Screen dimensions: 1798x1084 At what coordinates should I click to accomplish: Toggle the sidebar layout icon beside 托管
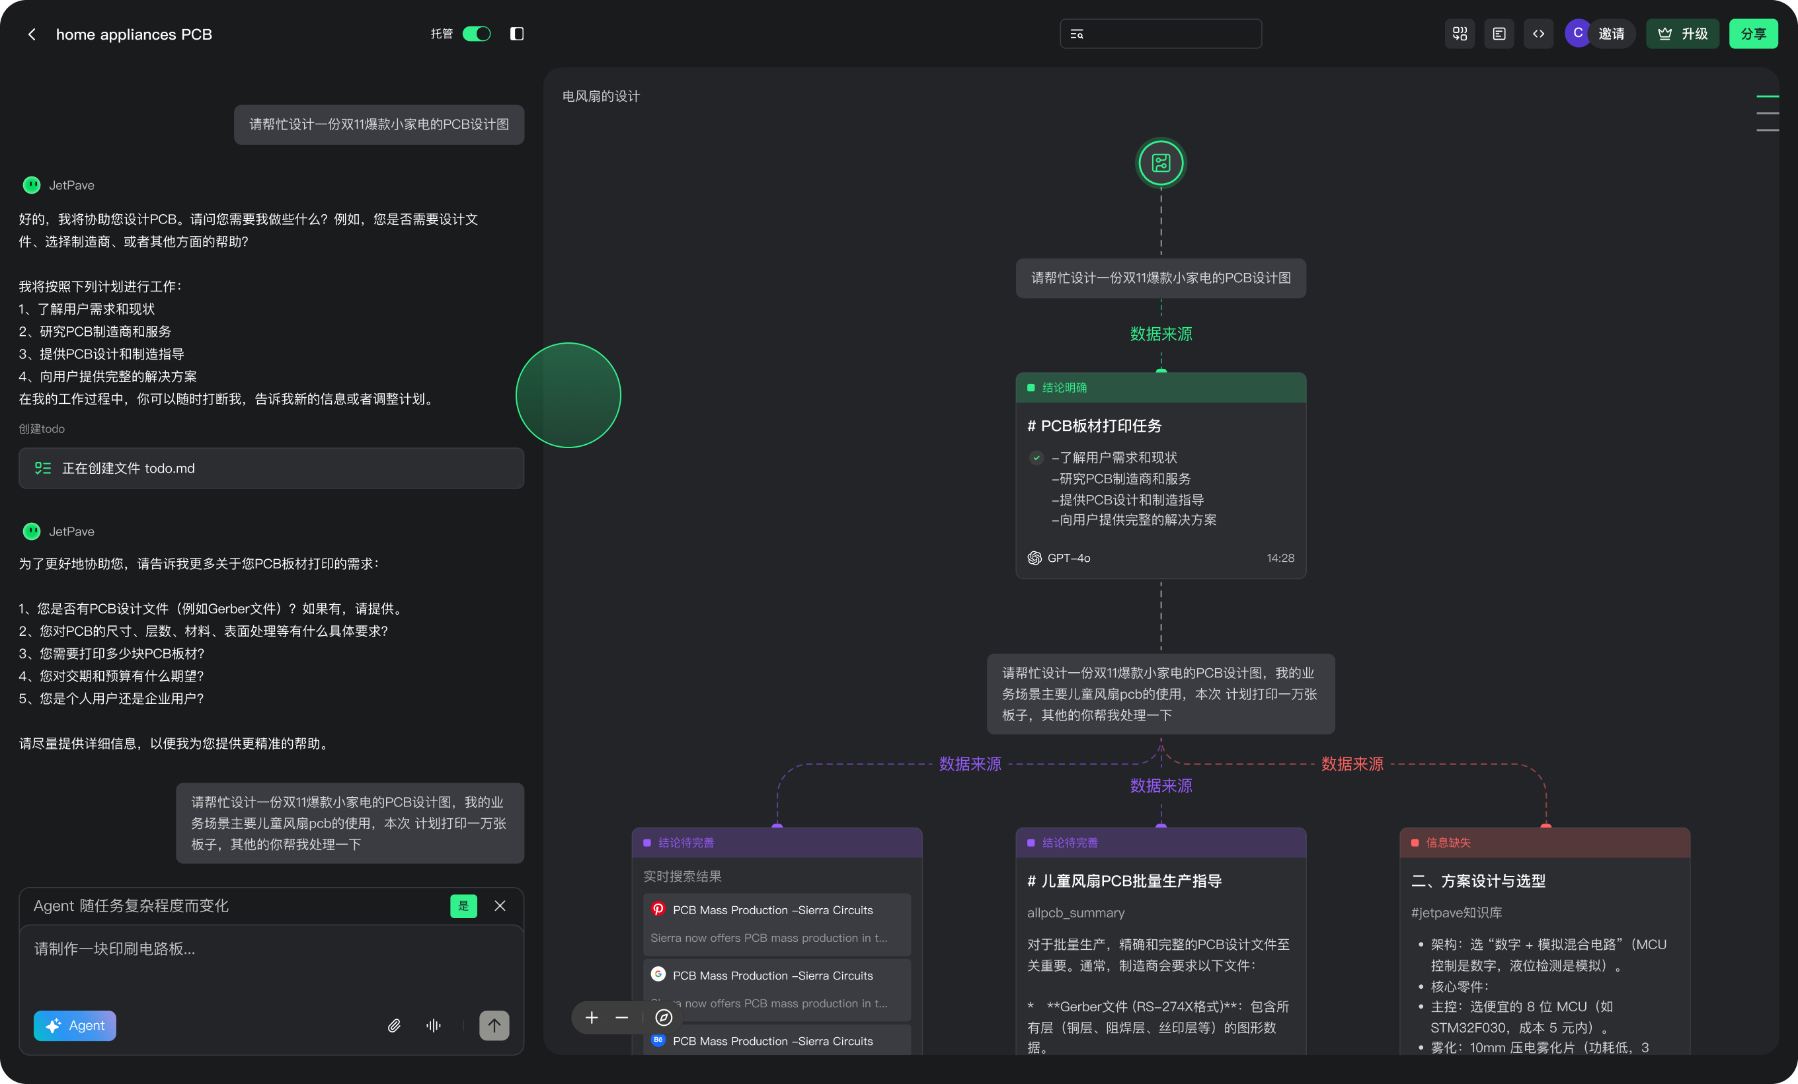(x=517, y=34)
